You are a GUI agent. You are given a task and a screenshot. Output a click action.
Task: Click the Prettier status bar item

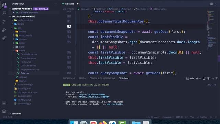pyautogui.click(x=202, y=117)
